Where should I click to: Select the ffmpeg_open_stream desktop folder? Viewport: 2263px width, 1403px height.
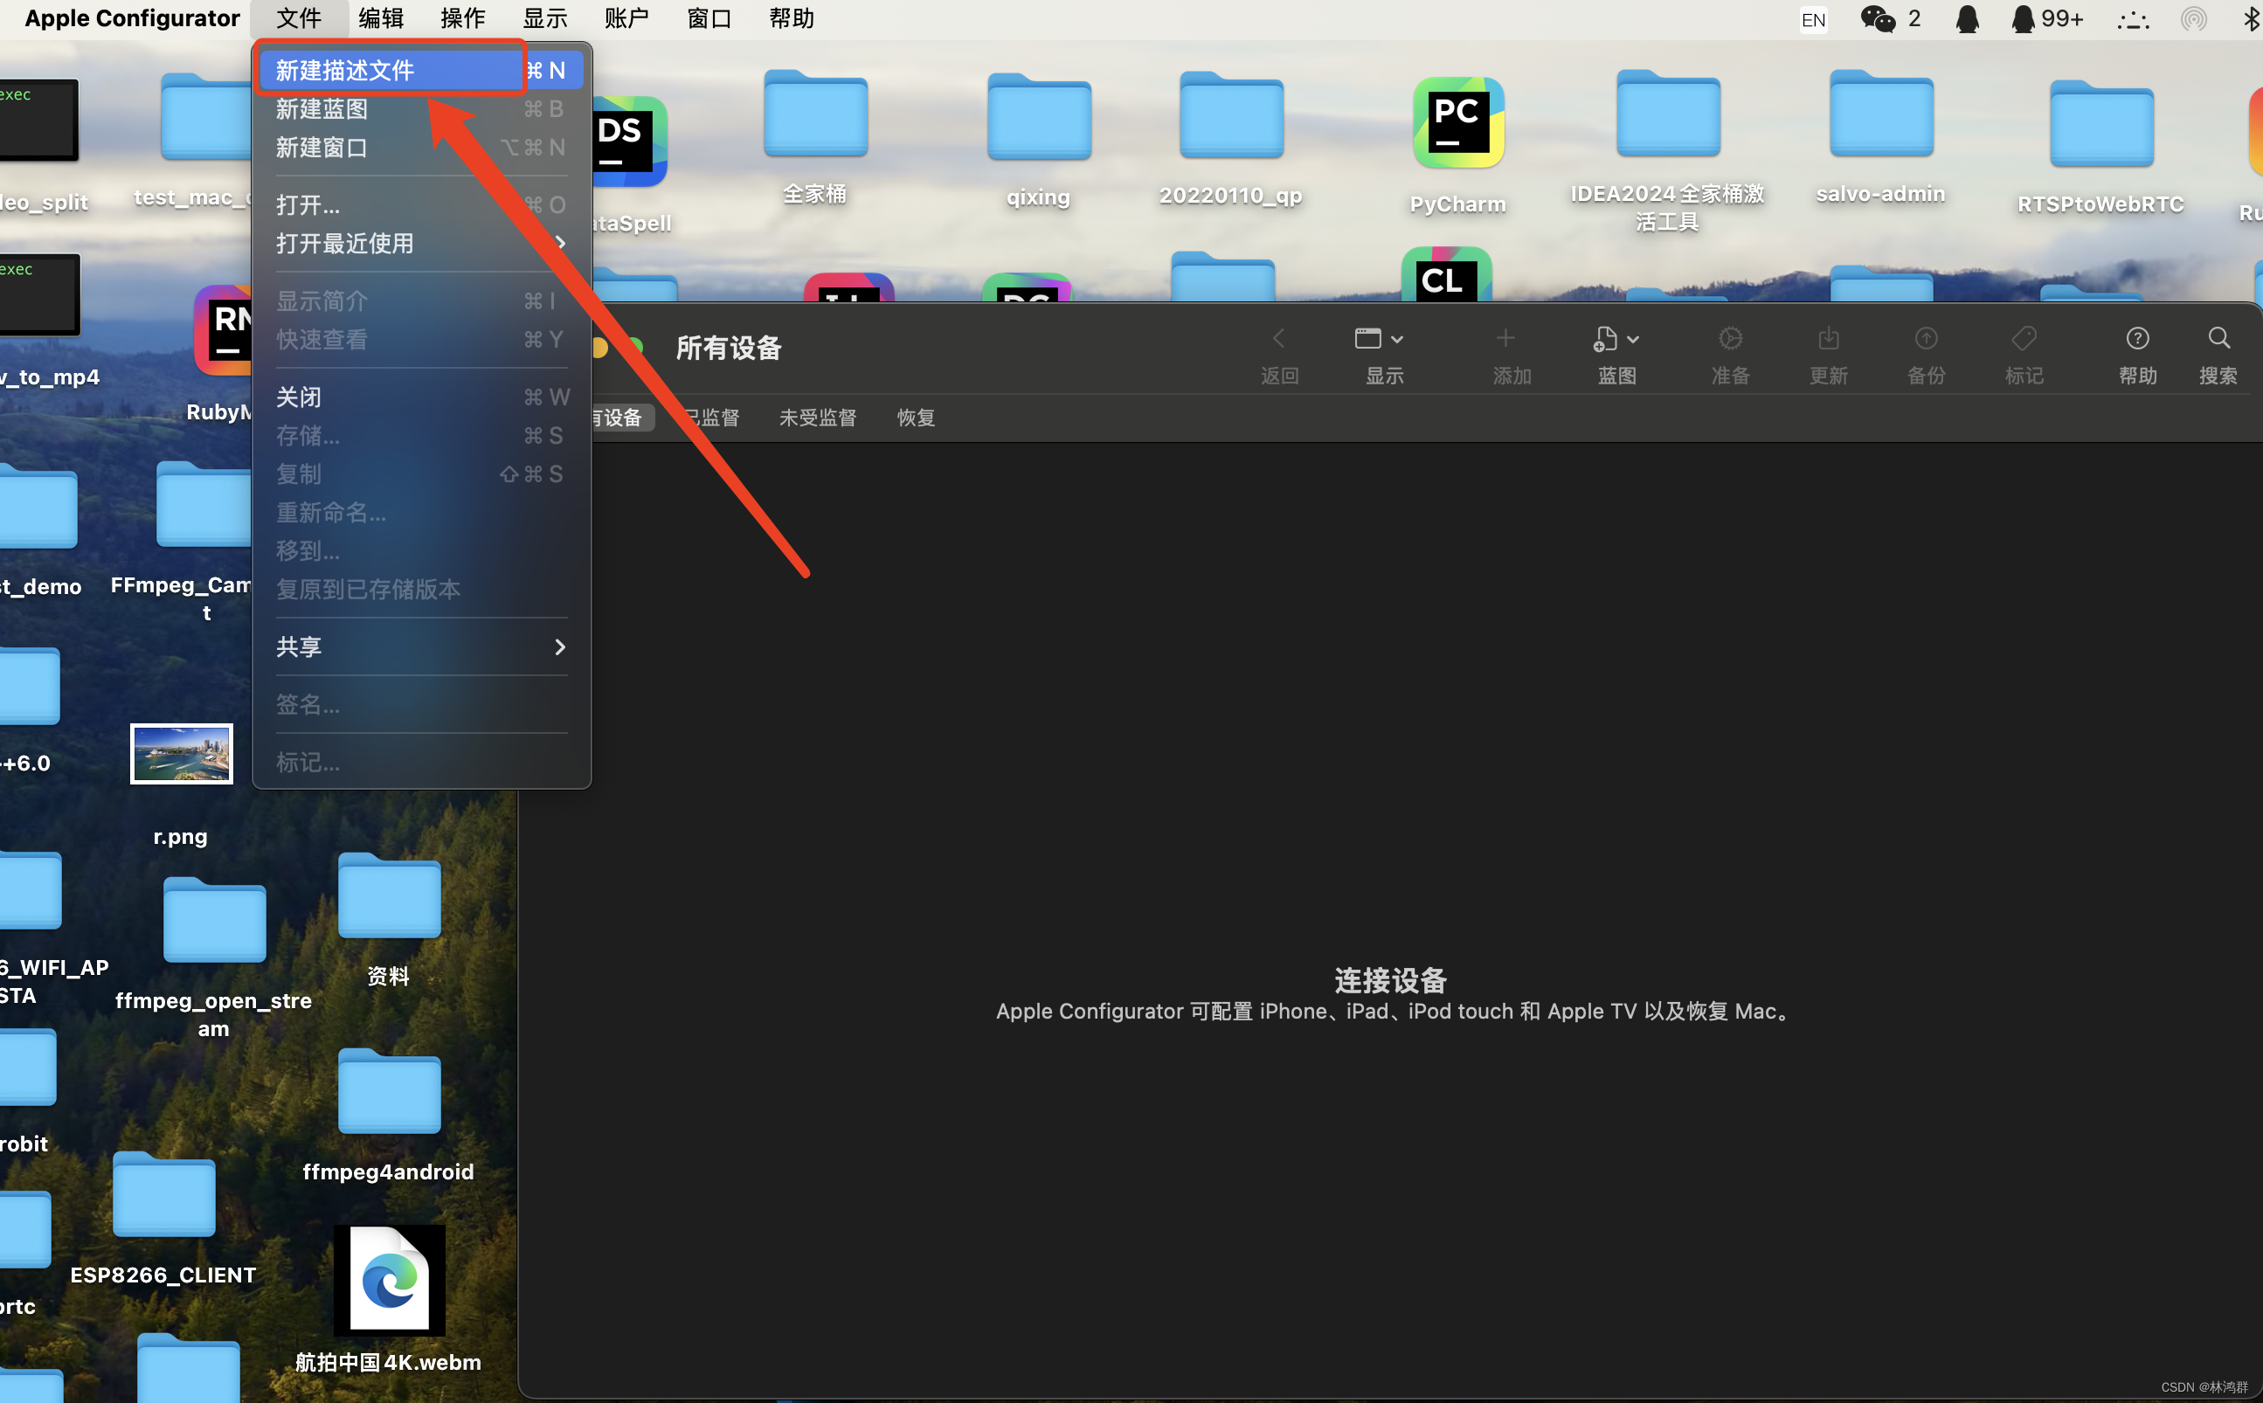214,921
